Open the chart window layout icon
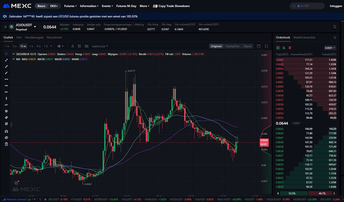The height and width of the screenshot is (202, 344). click(259, 46)
